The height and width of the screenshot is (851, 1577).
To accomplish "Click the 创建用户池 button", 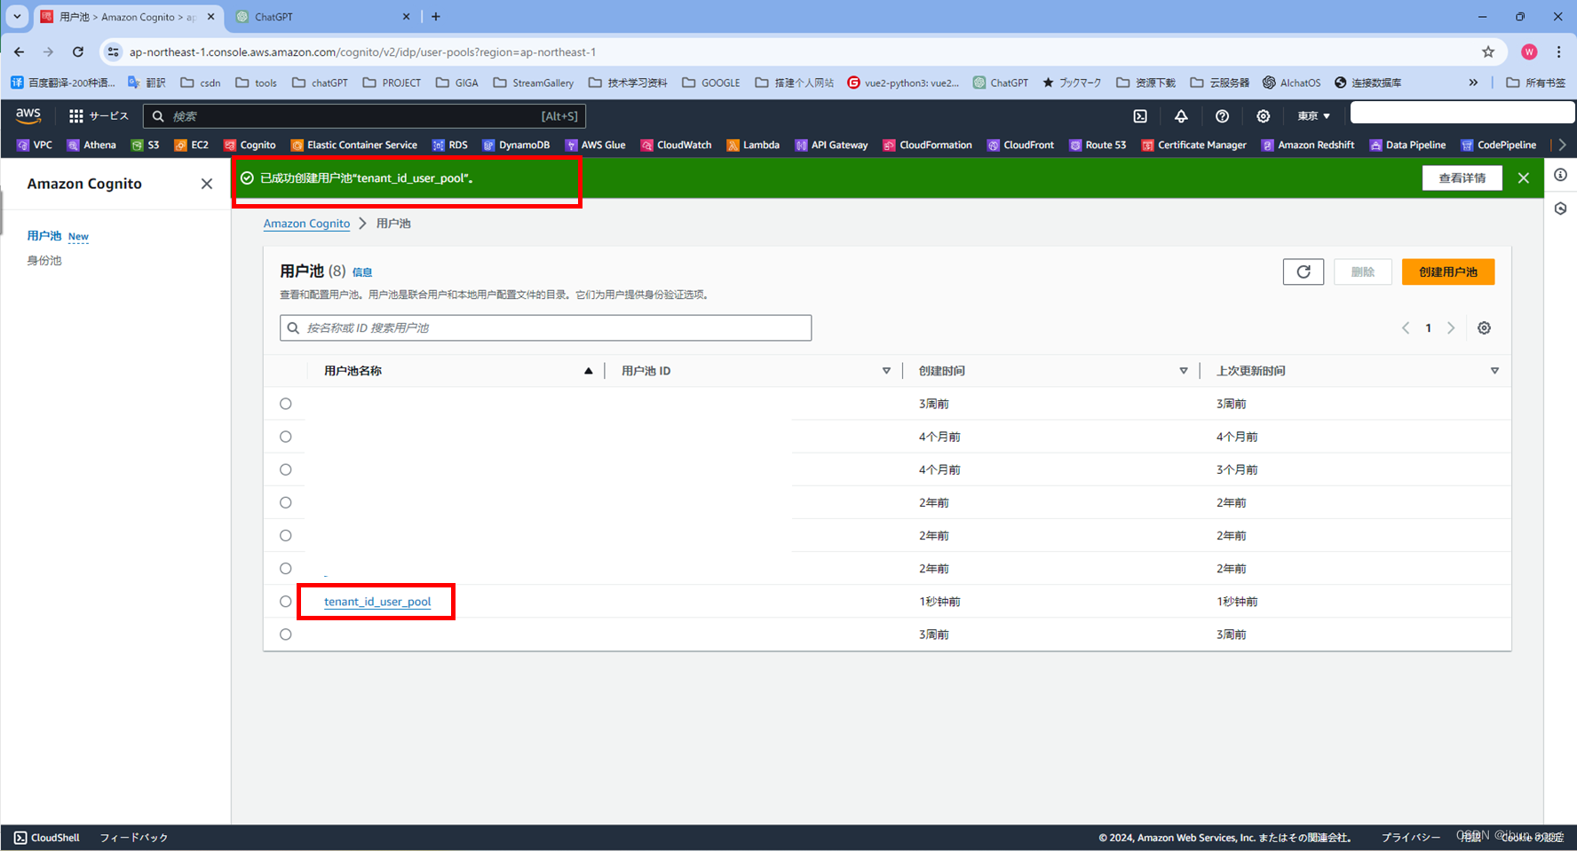I will click(x=1448, y=272).
